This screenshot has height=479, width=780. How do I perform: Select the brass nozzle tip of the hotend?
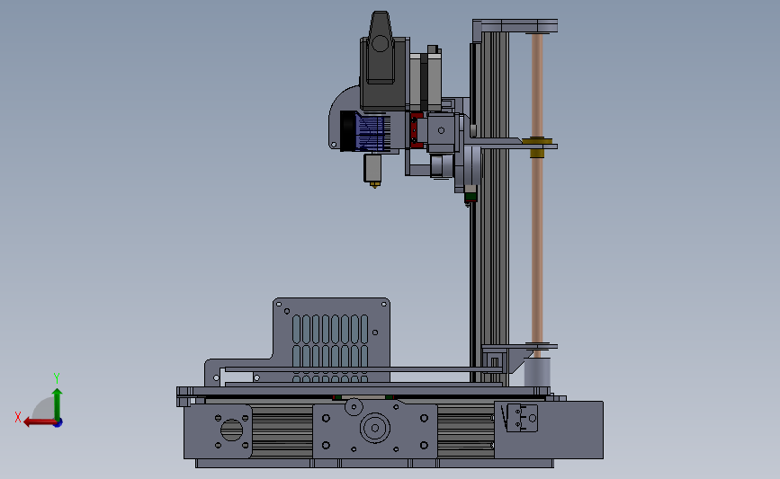point(374,185)
